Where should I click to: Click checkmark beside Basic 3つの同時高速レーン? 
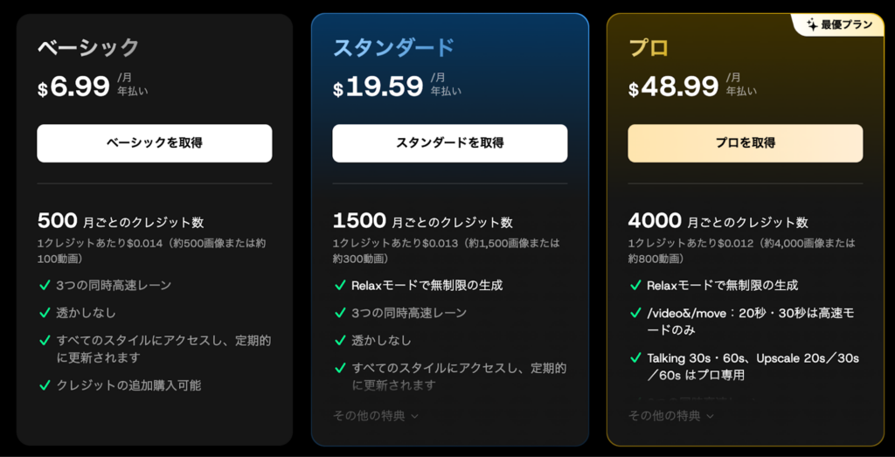tap(45, 286)
